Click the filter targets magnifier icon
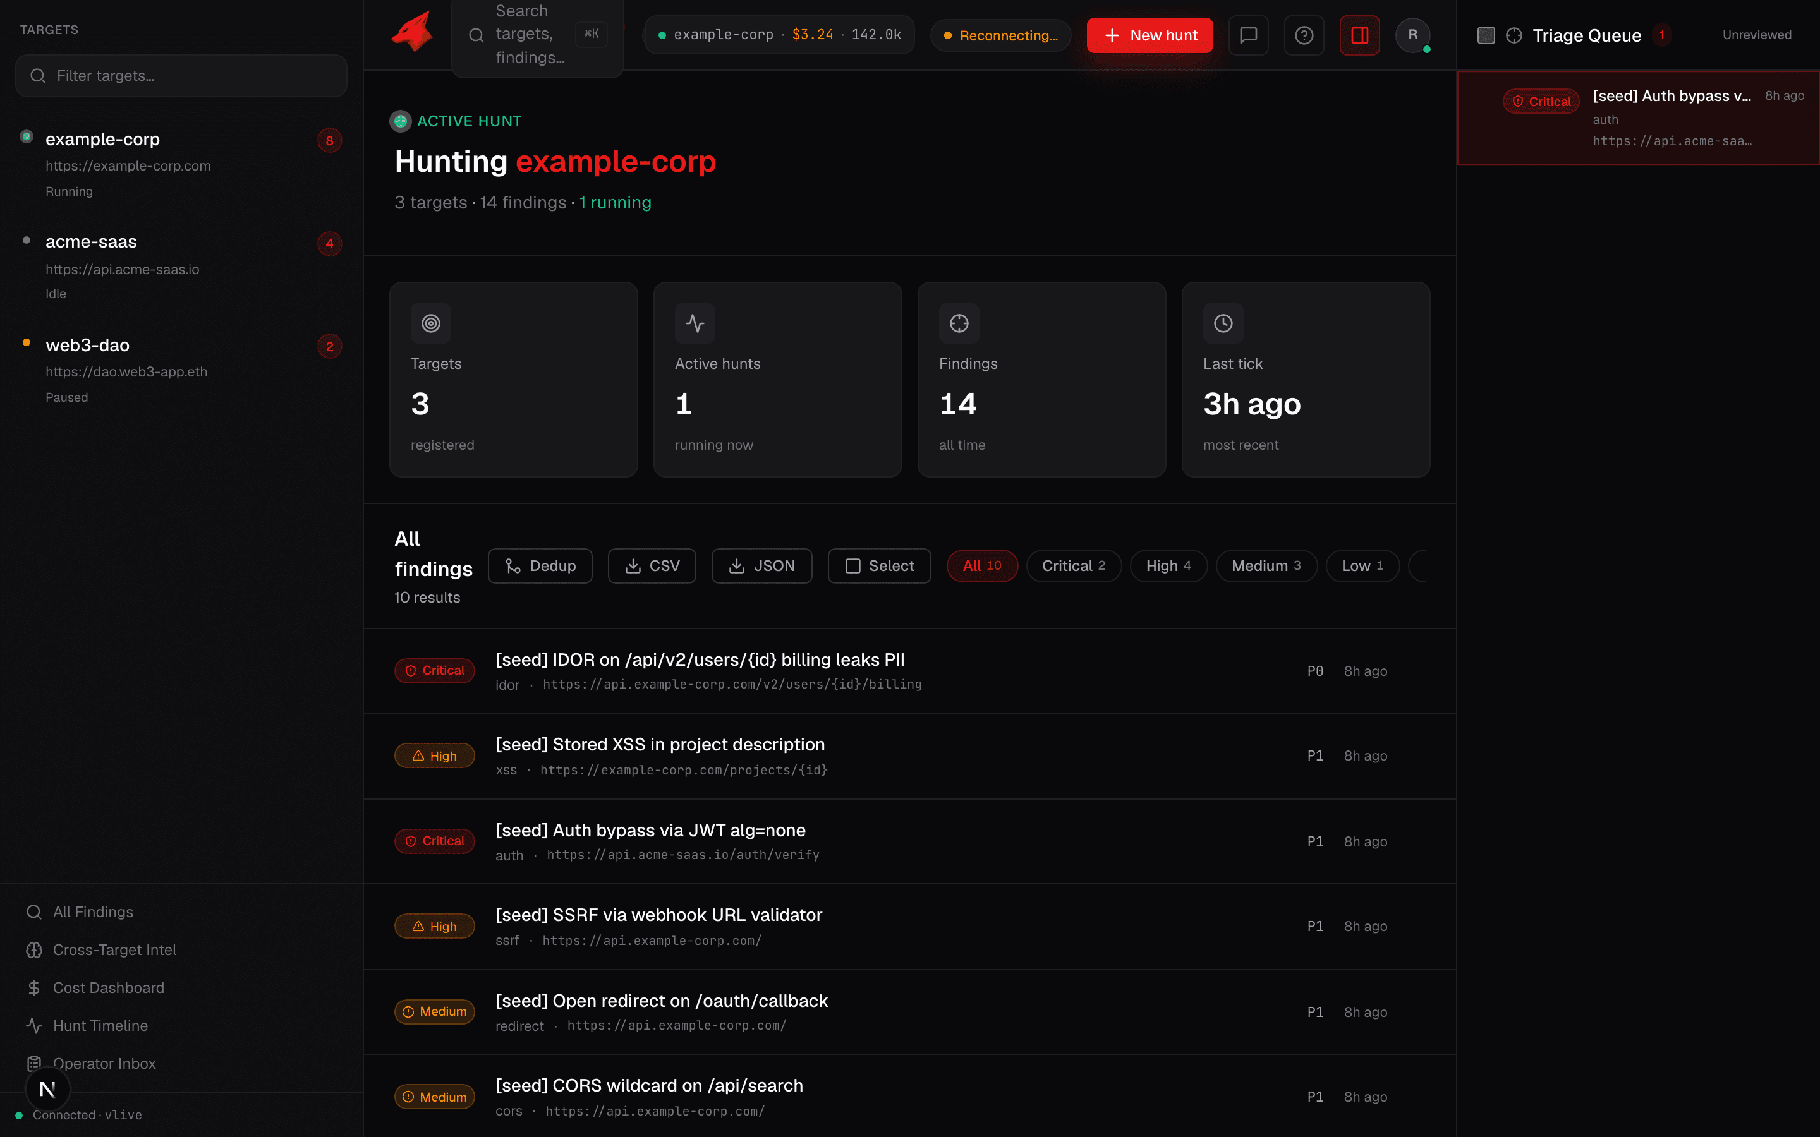 (38, 76)
